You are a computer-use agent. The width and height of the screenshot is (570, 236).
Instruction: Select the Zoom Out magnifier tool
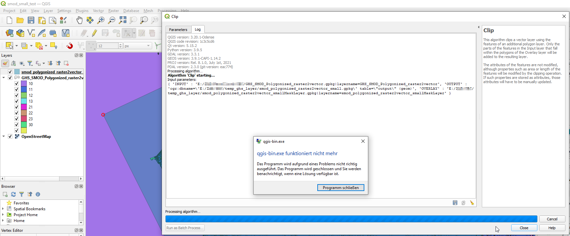point(112,21)
